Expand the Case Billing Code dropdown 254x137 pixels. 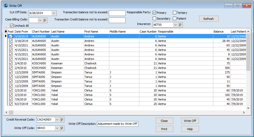[40, 20]
